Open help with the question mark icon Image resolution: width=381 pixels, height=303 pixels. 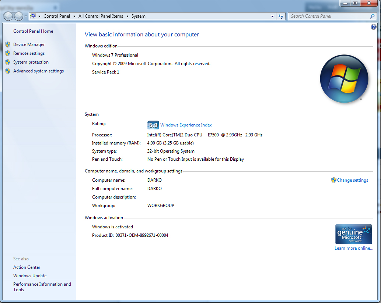pyautogui.click(x=374, y=27)
